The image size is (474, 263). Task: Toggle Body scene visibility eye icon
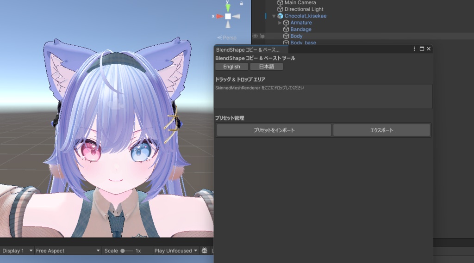click(x=255, y=36)
